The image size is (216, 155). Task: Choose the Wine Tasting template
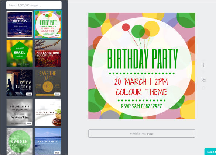[20, 83]
